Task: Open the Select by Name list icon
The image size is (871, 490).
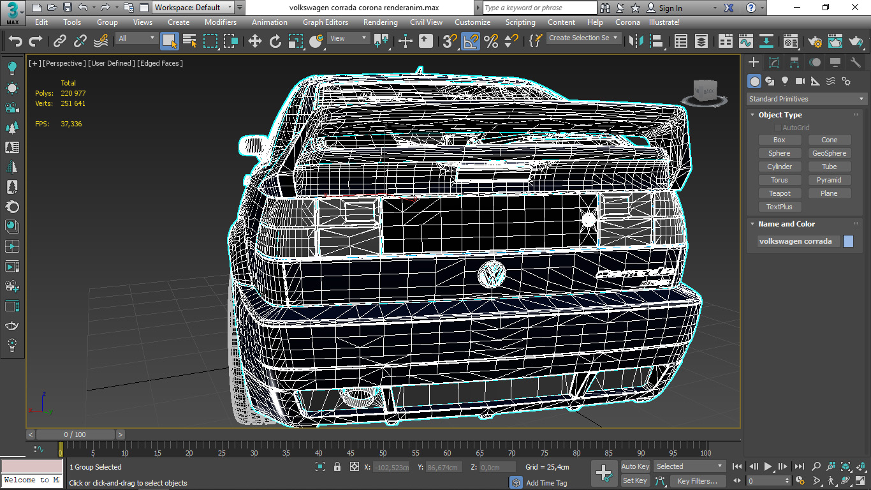Action: pyautogui.click(x=190, y=41)
